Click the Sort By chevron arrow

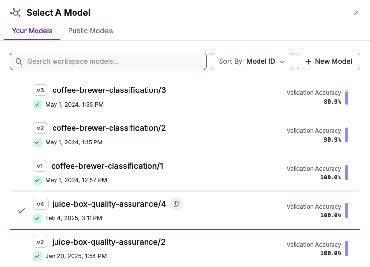pyautogui.click(x=282, y=62)
